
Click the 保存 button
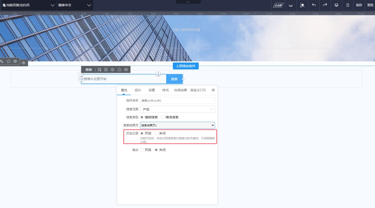click(359, 5)
